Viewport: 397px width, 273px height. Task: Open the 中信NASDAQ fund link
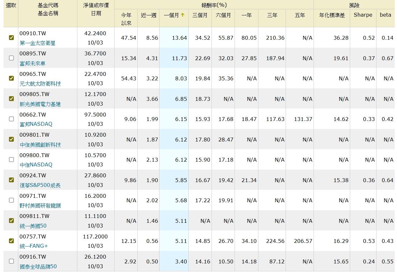[x=36, y=165]
